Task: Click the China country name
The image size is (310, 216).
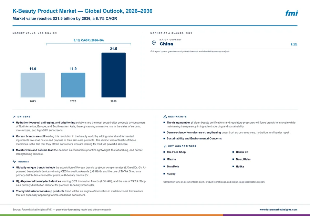Action: [166, 44]
